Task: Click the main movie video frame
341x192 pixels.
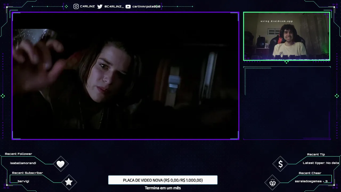Action: click(x=125, y=76)
